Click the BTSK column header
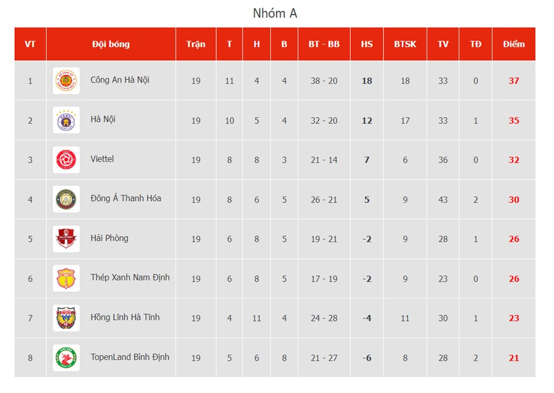Screen dimensions: 554x393 405,44
